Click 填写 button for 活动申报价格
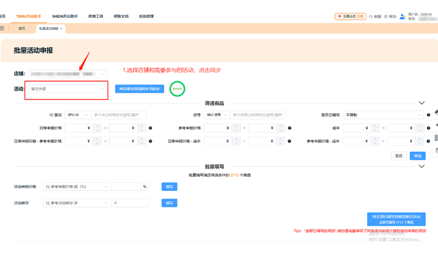The image size is (438, 253). [x=169, y=187]
